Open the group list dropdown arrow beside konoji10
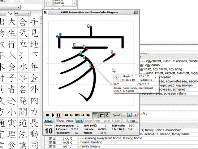The height and width of the screenshot is (149, 198). [74, 3]
